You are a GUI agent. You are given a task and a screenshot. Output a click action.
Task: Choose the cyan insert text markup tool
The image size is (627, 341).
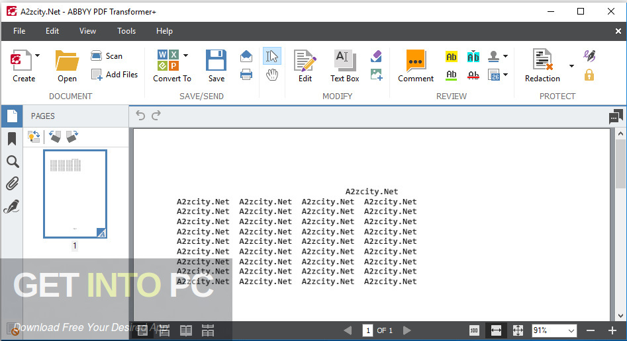pyautogui.click(x=473, y=57)
